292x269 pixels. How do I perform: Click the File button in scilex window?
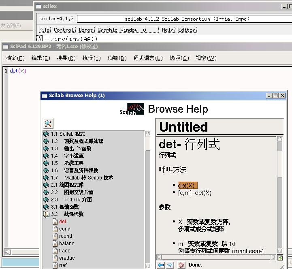click(45, 30)
